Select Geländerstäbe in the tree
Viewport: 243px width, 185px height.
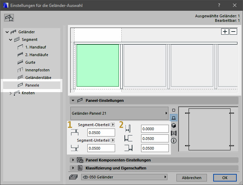pos(38,78)
